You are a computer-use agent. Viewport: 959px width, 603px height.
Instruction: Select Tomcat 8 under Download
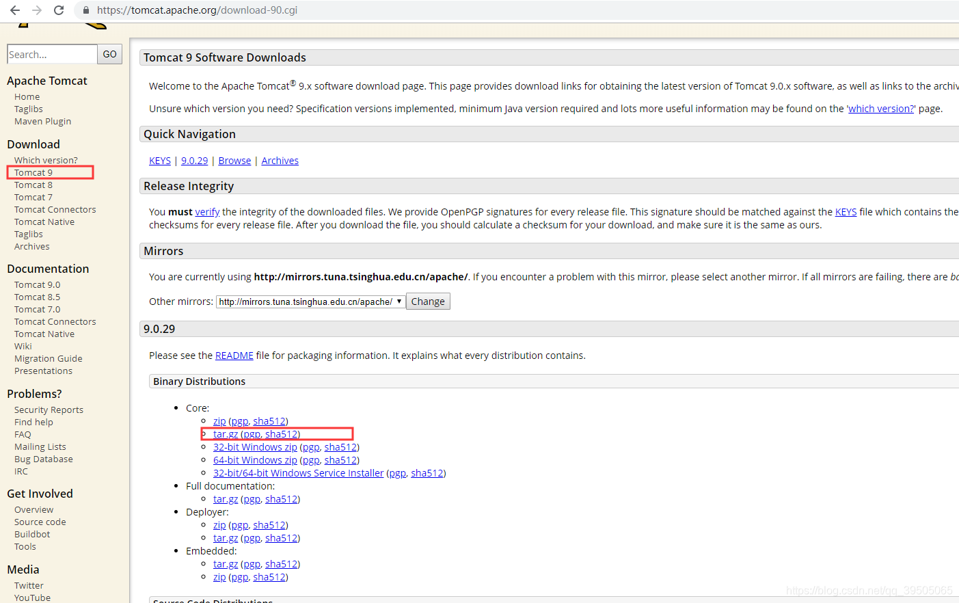pyautogui.click(x=33, y=185)
